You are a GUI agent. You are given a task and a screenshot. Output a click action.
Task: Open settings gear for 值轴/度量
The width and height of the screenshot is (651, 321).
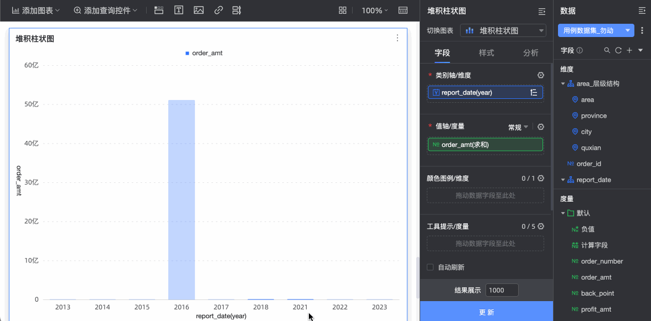540,127
